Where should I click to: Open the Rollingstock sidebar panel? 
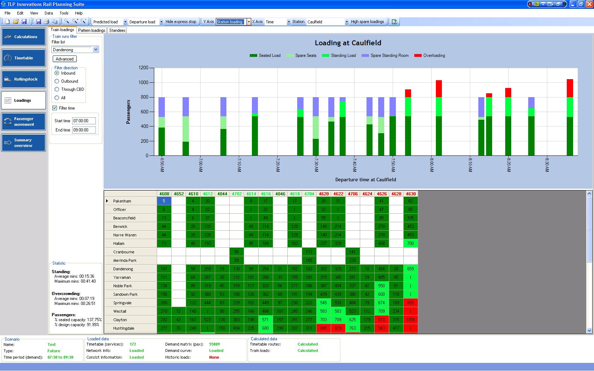[x=23, y=79]
